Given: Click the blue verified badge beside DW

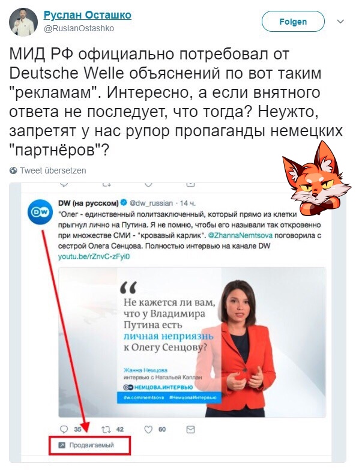Looking at the screenshot, I should [x=124, y=203].
